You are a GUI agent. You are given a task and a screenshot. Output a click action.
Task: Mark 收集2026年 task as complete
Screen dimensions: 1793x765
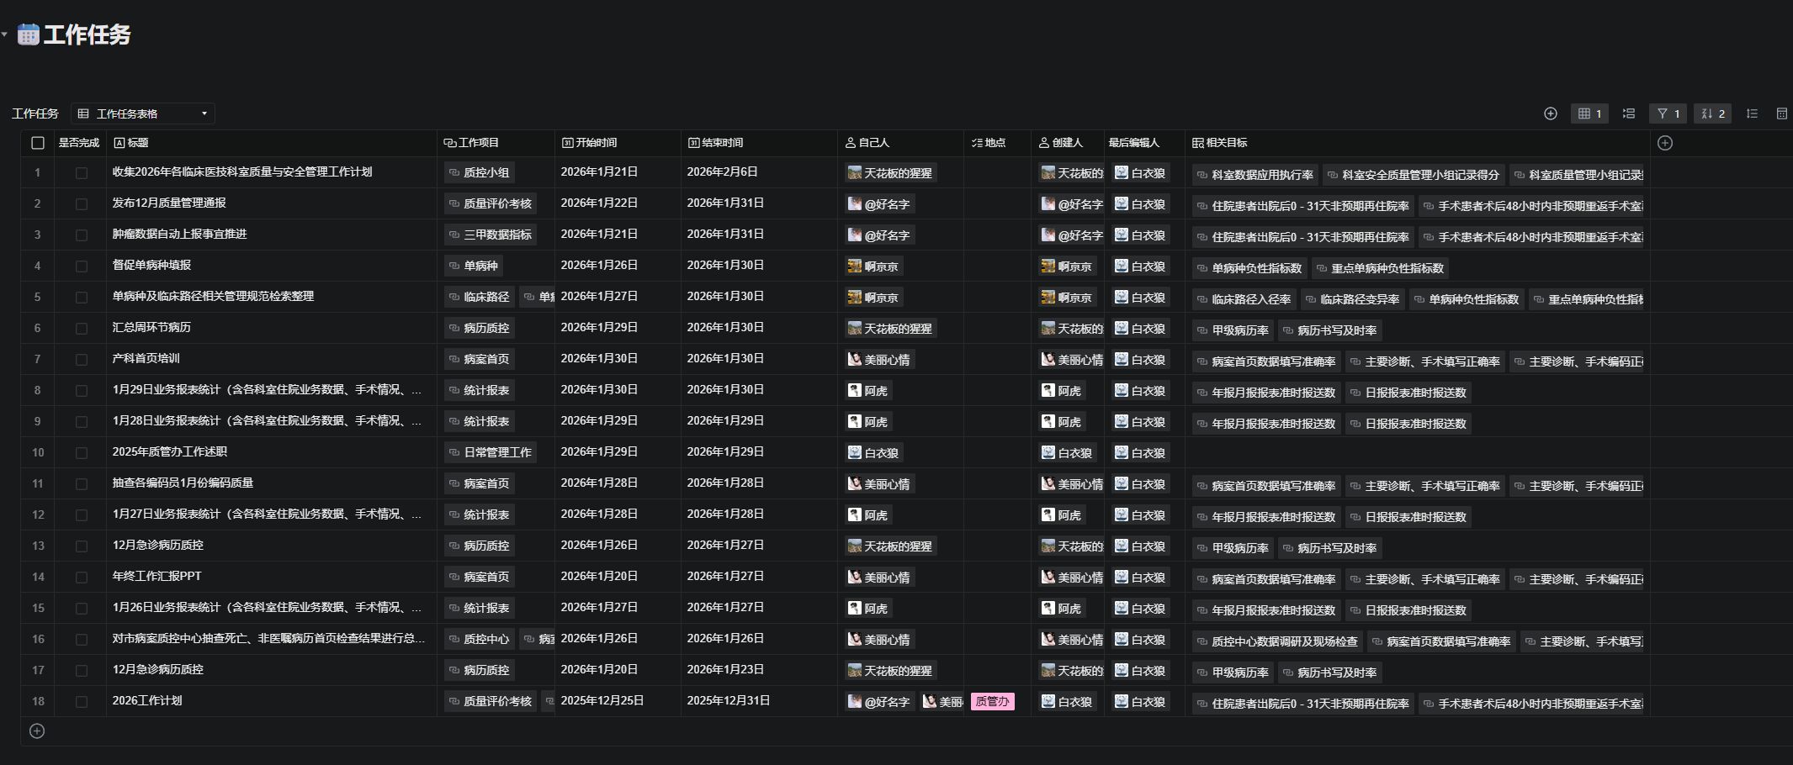(x=81, y=172)
